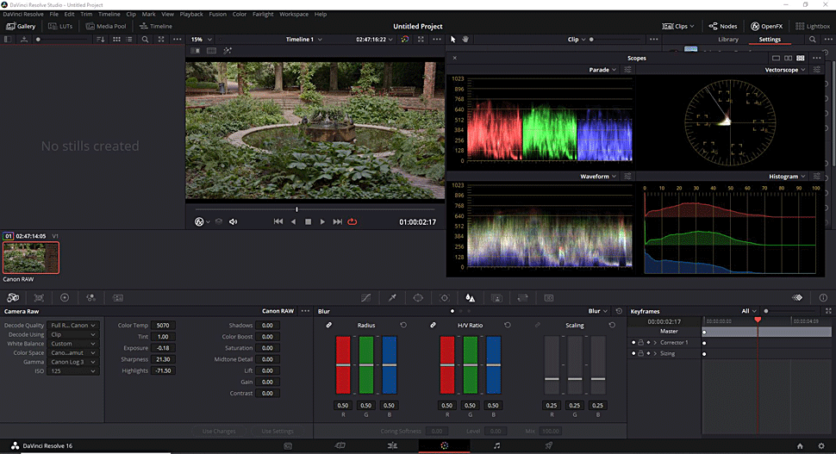
Task: Jump to the first frame
Action: 278,221
